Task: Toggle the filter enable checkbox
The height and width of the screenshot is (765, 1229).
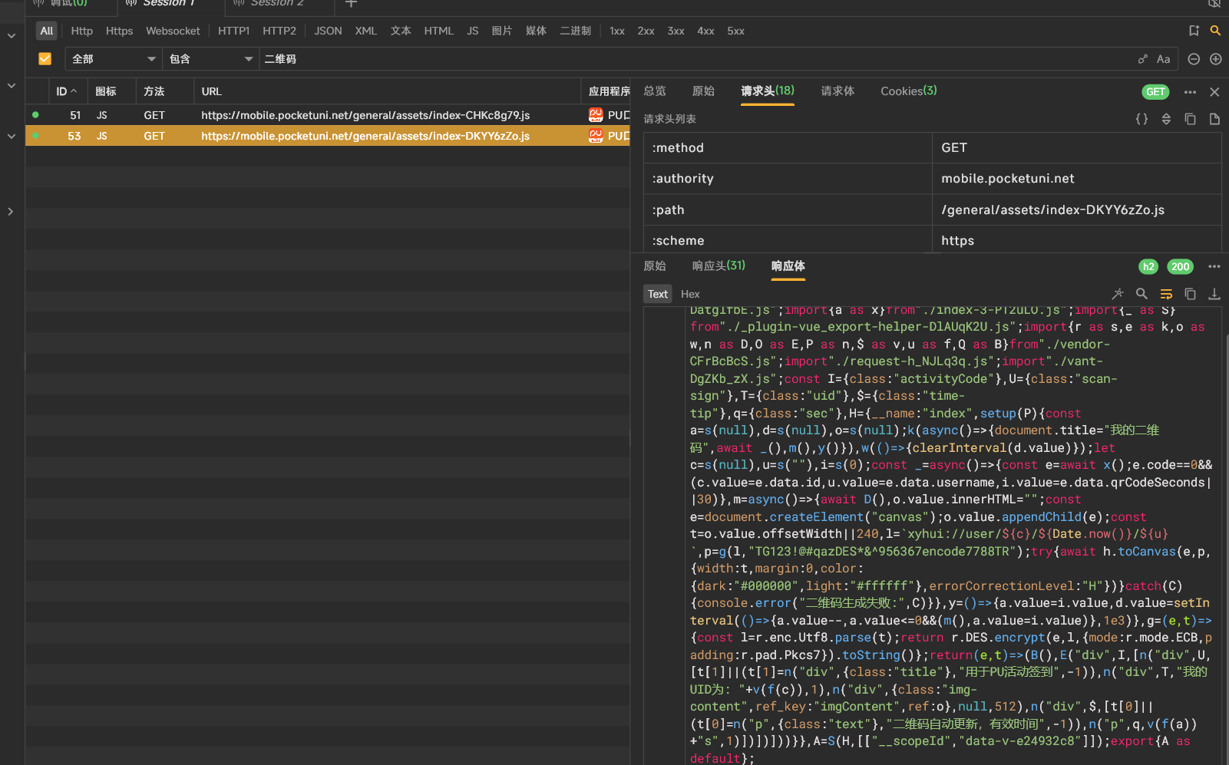Action: [45, 59]
